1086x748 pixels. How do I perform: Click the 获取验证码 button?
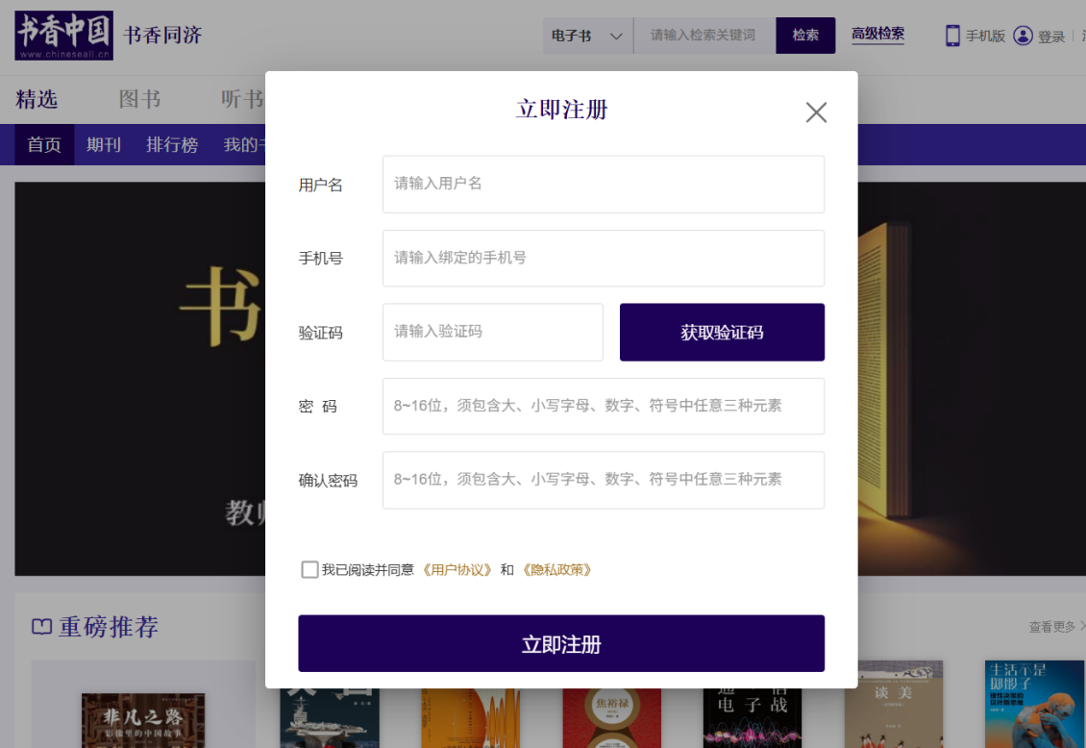(722, 333)
